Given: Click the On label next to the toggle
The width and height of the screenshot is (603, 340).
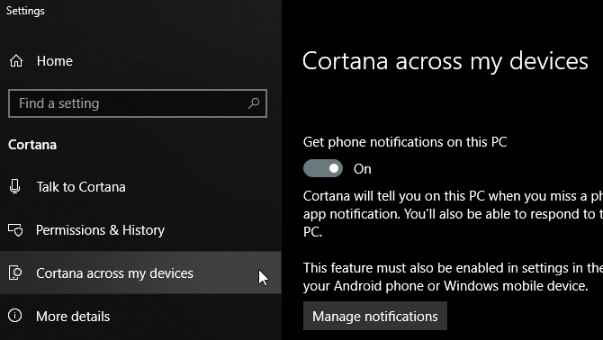Looking at the screenshot, I should [x=363, y=169].
